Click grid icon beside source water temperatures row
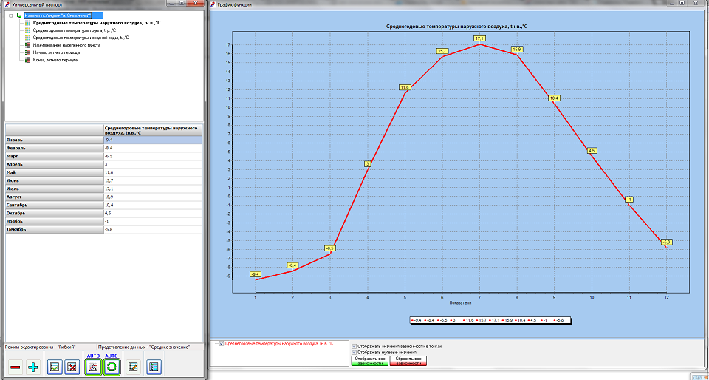Viewport: 709px width, 380px height. [28, 38]
